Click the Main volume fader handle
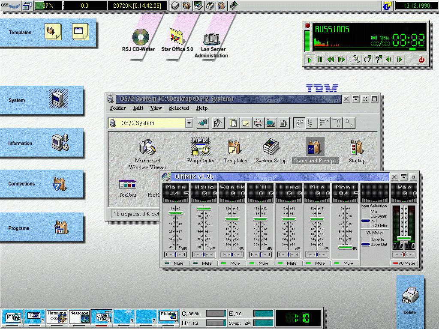 point(175,213)
